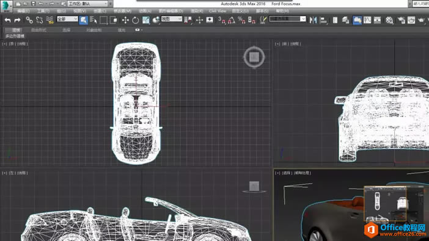Toggle the 3D Snaps button
This screenshot has height=241, width=429.
coord(222,20)
